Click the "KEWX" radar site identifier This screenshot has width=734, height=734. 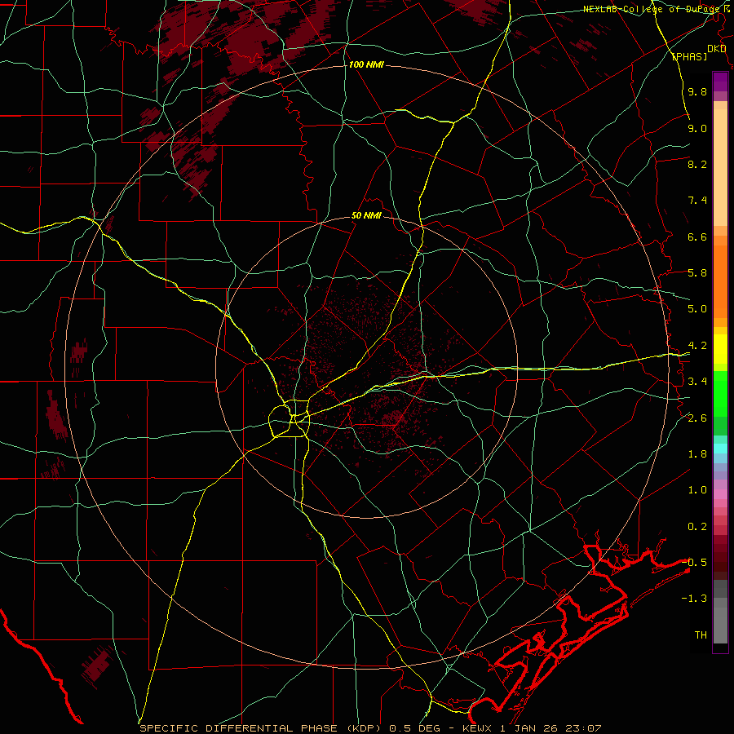pyautogui.click(x=479, y=728)
